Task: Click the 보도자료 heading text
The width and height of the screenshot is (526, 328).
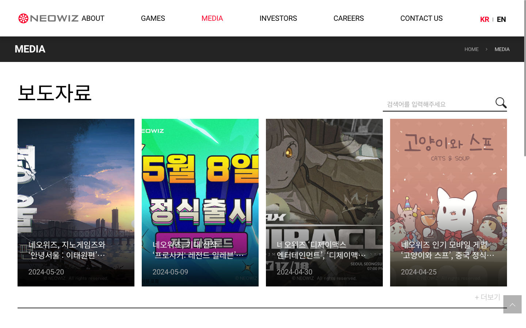Action: pos(54,93)
